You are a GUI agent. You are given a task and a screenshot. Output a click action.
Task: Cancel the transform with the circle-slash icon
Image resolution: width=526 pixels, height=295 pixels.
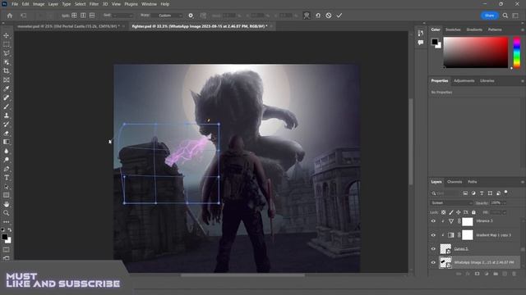(329, 16)
